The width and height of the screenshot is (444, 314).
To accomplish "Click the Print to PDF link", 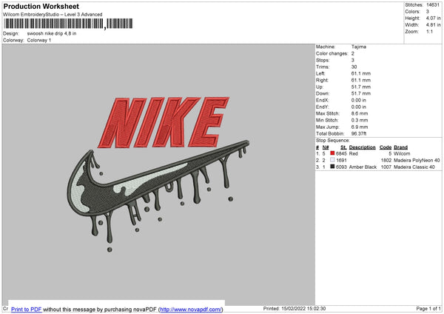I will click(x=27, y=309).
